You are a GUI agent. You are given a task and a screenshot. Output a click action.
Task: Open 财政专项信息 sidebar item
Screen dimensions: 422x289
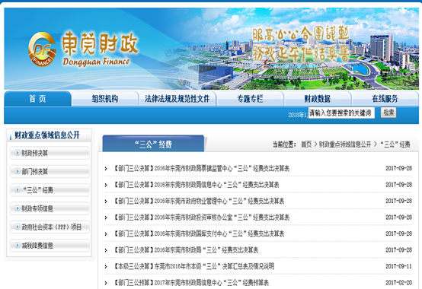50,208
